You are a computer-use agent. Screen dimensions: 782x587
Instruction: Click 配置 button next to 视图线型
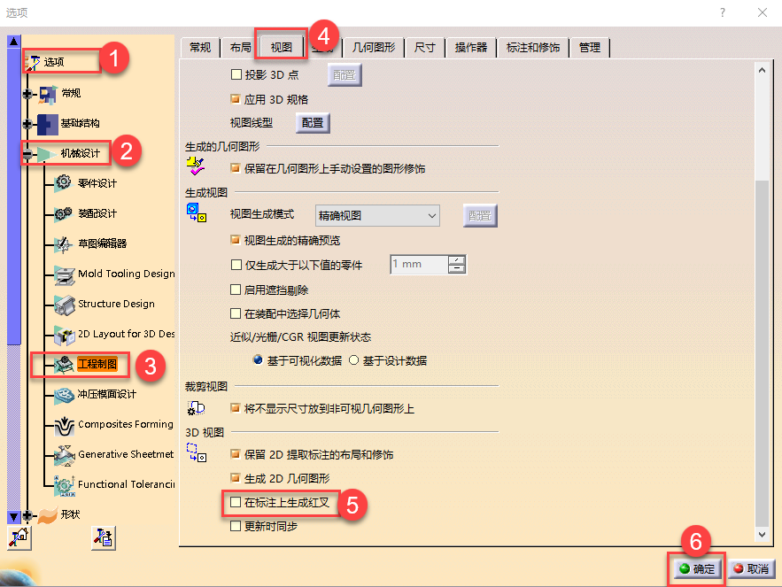click(x=313, y=123)
